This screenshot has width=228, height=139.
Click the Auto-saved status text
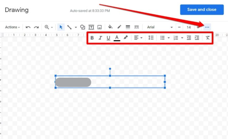tap(90, 11)
